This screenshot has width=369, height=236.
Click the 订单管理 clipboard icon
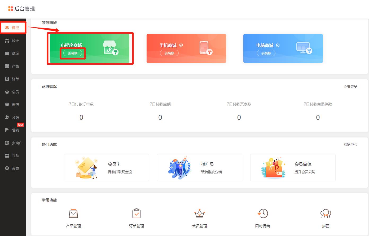coord(136,213)
